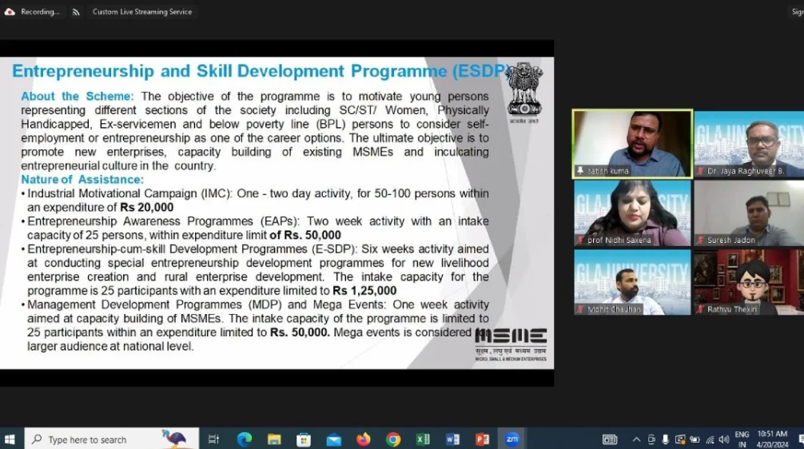
Task: Click the pin icon on satish kumar's video
Action: tap(580, 171)
